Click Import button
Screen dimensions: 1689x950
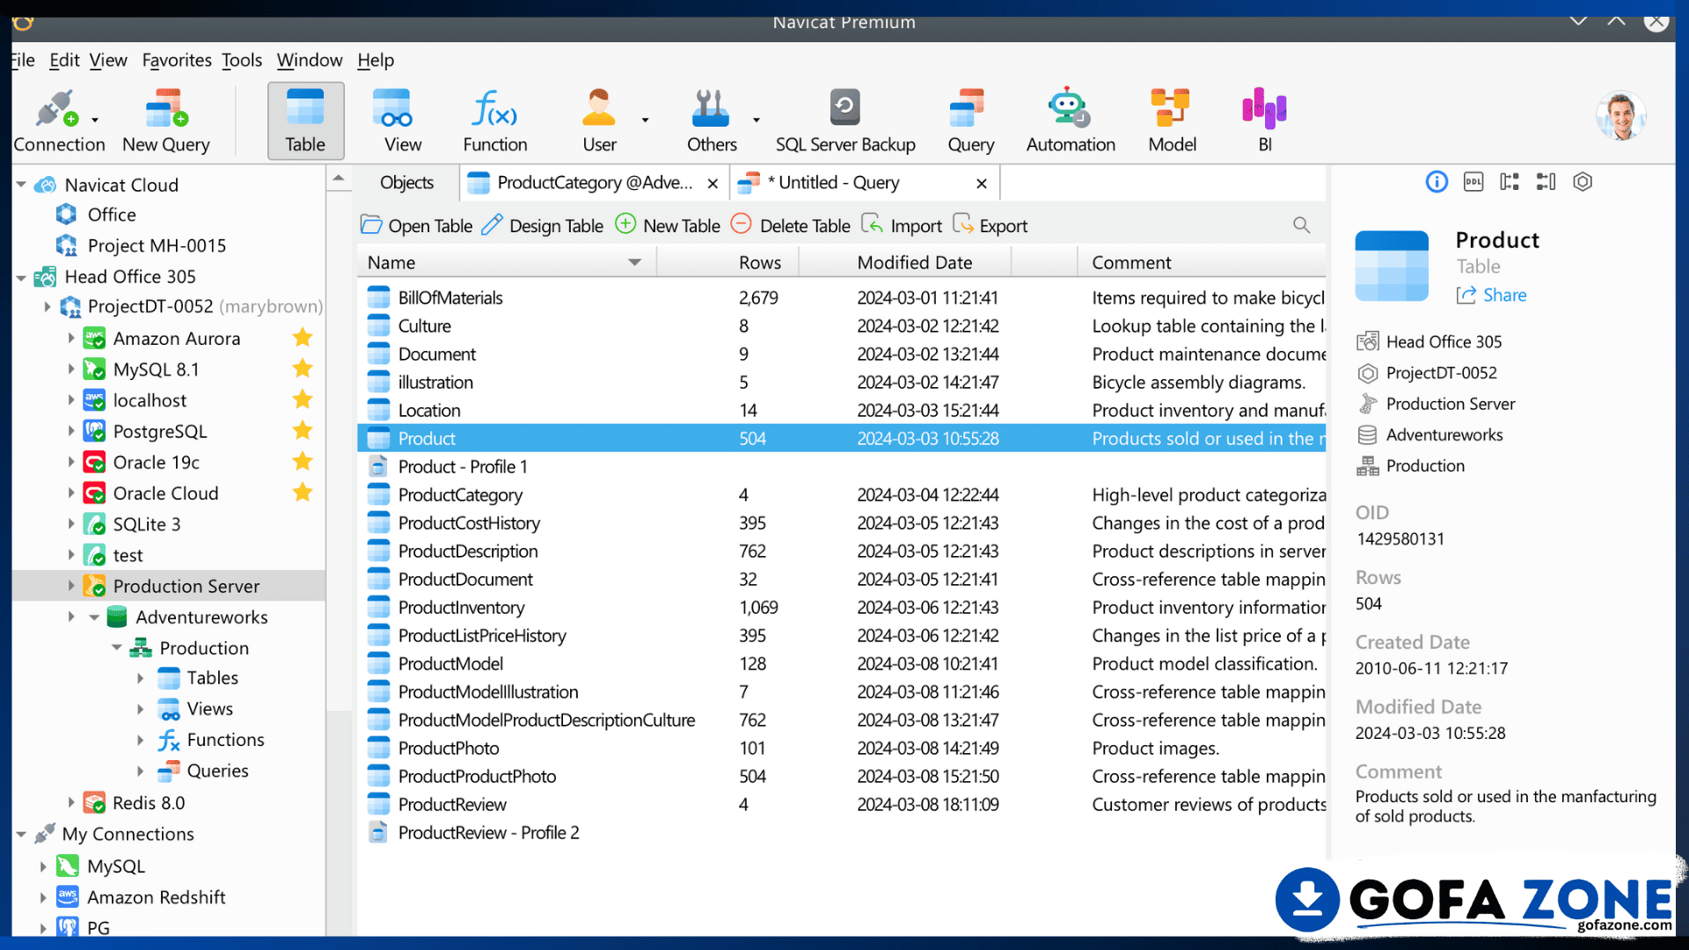(901, 225)
